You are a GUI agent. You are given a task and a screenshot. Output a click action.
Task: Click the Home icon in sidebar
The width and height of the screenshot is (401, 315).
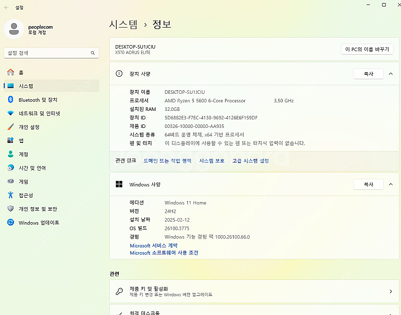[x=11, y=72]
